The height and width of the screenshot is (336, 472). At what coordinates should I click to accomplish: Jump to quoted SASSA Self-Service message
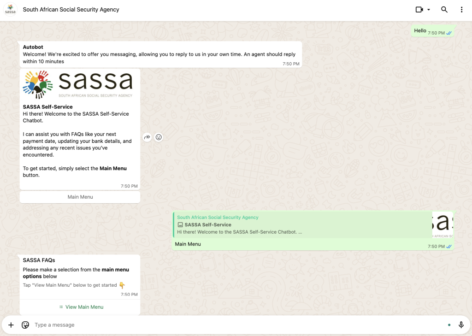(x=300, y=225)
